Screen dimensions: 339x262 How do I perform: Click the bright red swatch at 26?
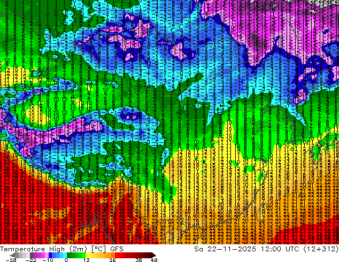[117, 255]
